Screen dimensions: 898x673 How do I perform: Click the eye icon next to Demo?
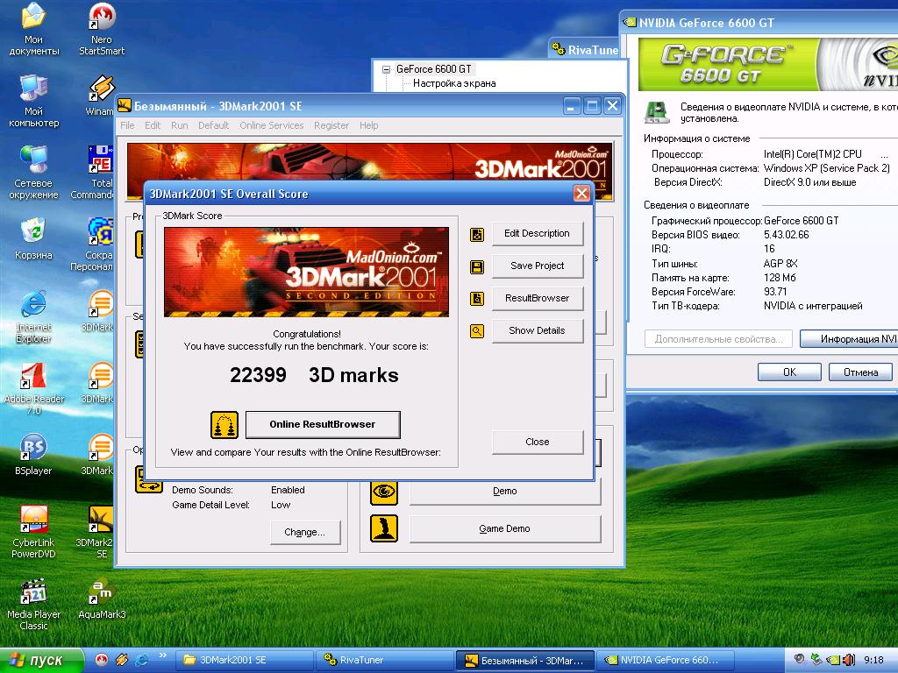[x=384, y=492]
